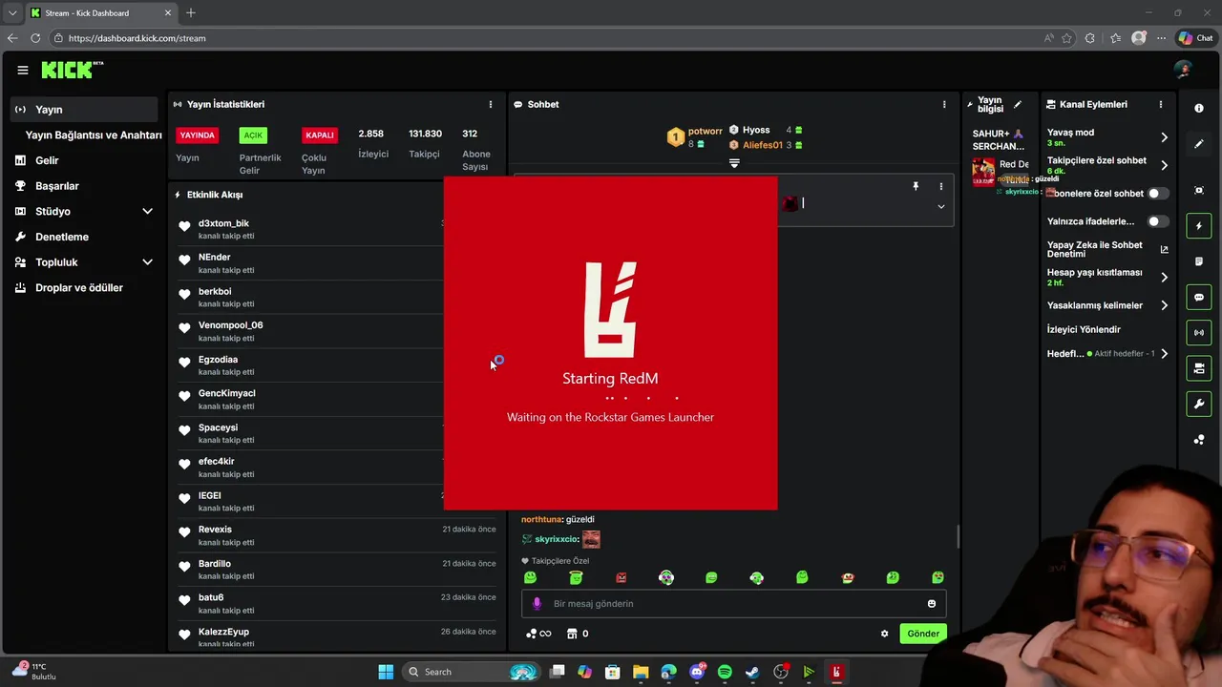Open Yayın İstatistikleri three-dot options
Viewport: 1222px width, 687px height.
click(x=491, y=104)
